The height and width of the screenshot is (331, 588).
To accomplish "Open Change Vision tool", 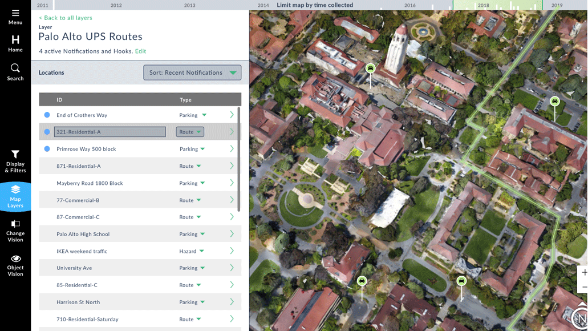I will click(x=15, y=231).
